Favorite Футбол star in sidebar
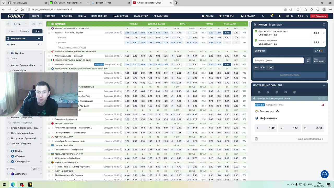Image resolution: width=334 pixels, height=188 pixels. click(x=9, y=53)
